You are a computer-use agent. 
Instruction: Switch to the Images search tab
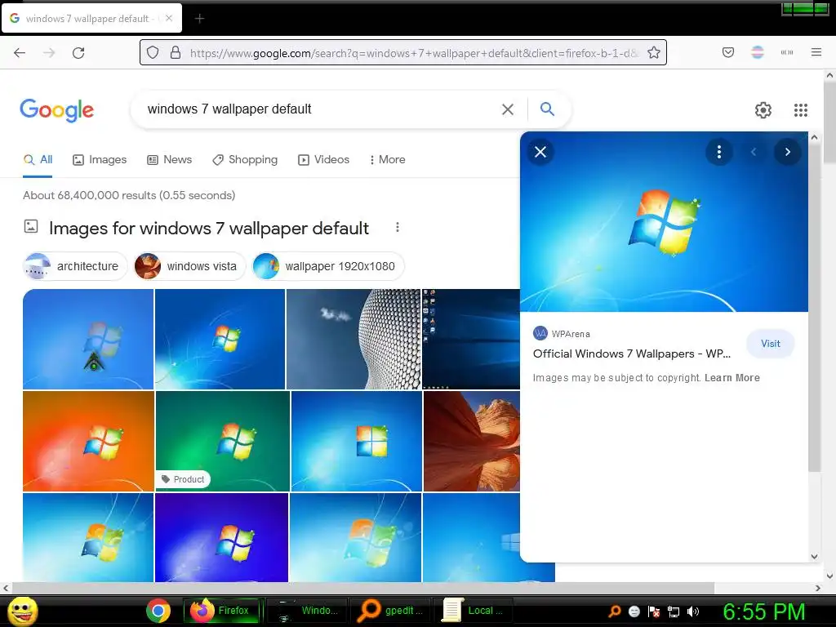(100, 159)
